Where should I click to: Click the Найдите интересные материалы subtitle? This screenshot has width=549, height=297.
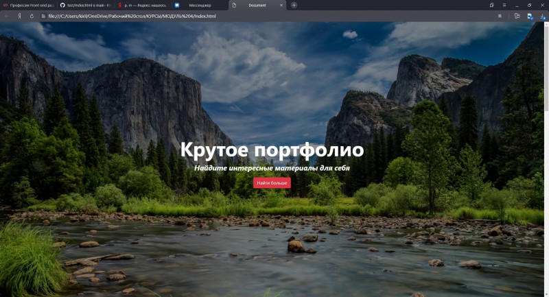(x=272, y=168)
